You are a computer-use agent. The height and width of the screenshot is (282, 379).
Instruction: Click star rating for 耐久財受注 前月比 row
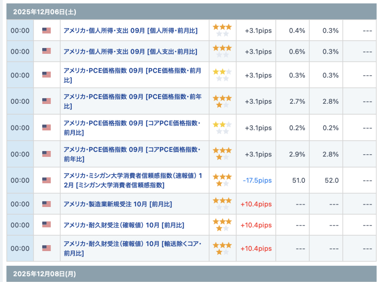pos(222,225)
